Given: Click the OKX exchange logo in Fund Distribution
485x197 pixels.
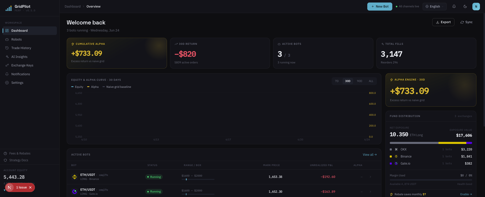Looking at the screenshot, I should [396, 149].
